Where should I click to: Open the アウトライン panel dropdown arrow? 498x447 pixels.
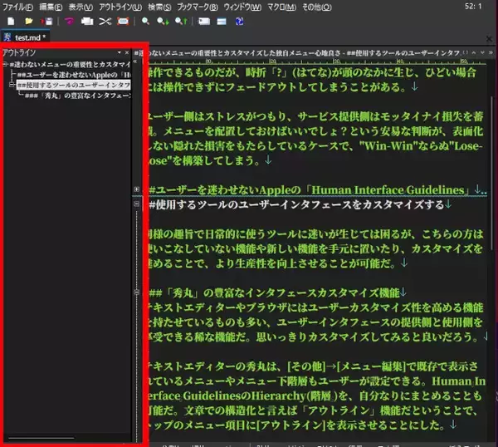point(119,52)
